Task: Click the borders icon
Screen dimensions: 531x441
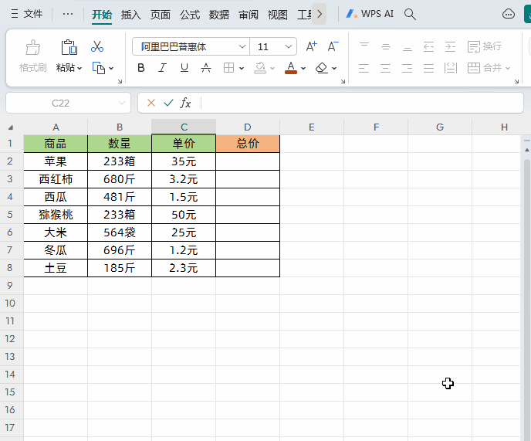Action: click(x=229, y=68)
